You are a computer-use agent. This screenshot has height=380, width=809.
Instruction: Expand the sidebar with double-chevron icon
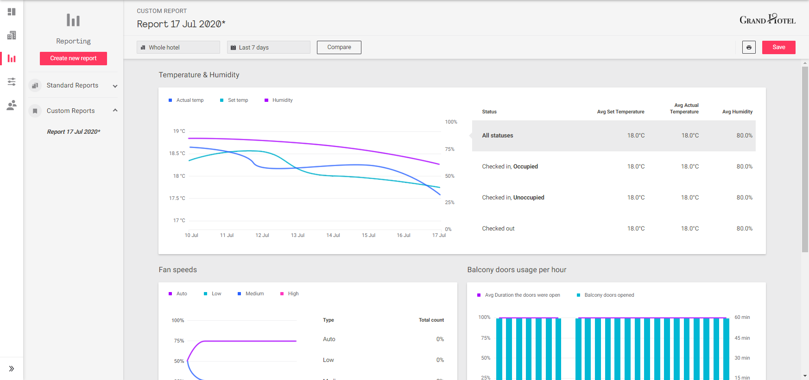[x=12, y=368]
